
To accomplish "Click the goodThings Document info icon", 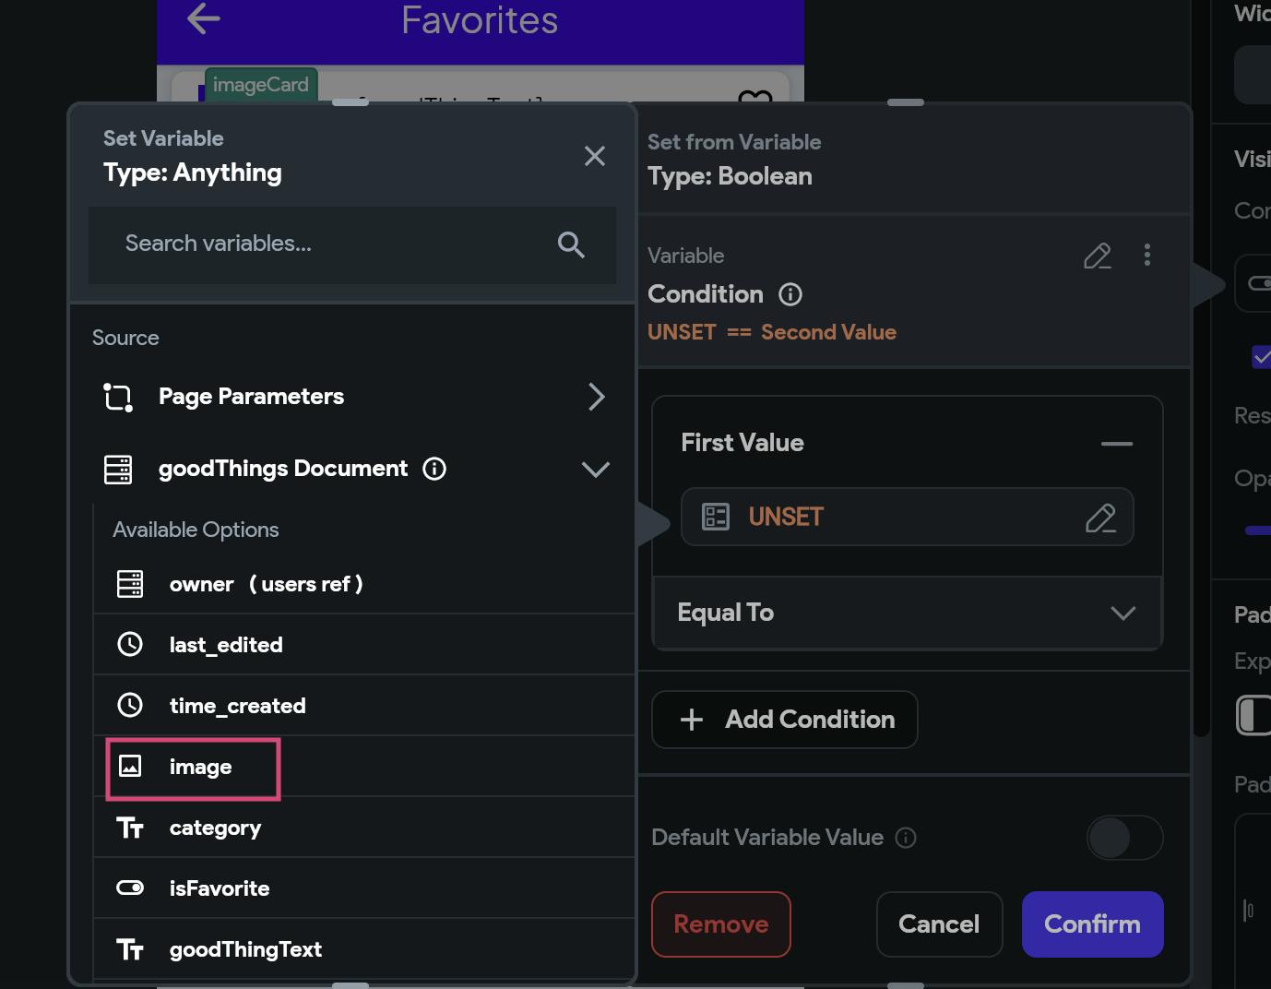I will point(434,469).
